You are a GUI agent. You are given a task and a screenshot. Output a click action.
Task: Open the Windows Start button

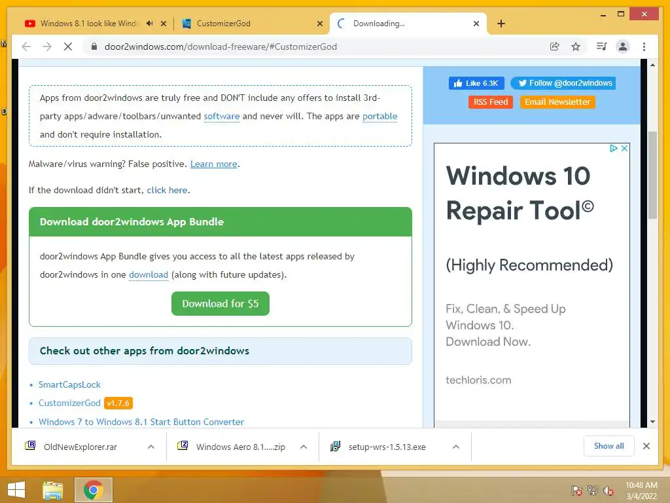[16, 490]
